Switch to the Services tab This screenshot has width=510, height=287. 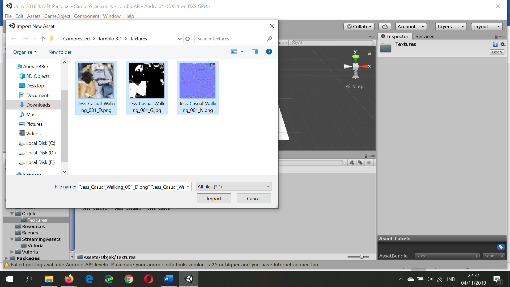point(425,36)
